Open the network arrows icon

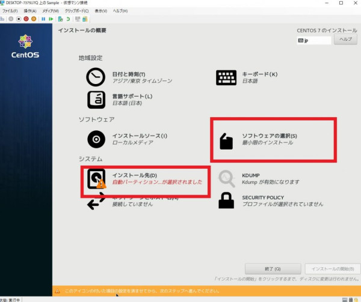tap(95, 203)
